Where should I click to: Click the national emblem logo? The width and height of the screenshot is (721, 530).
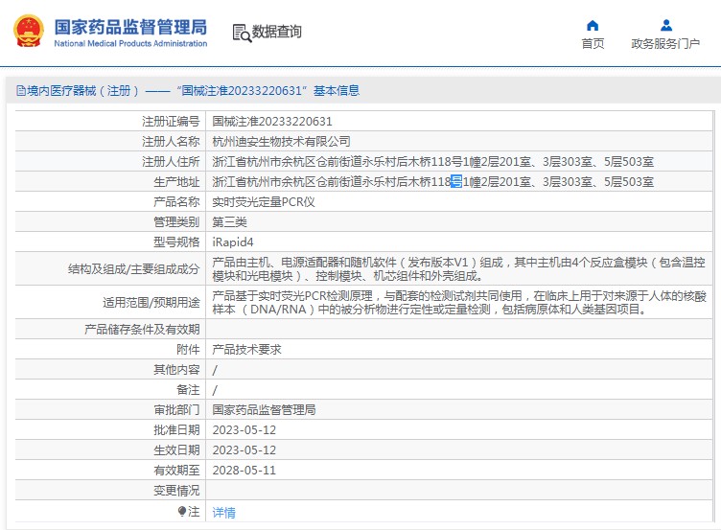[29, 31]
